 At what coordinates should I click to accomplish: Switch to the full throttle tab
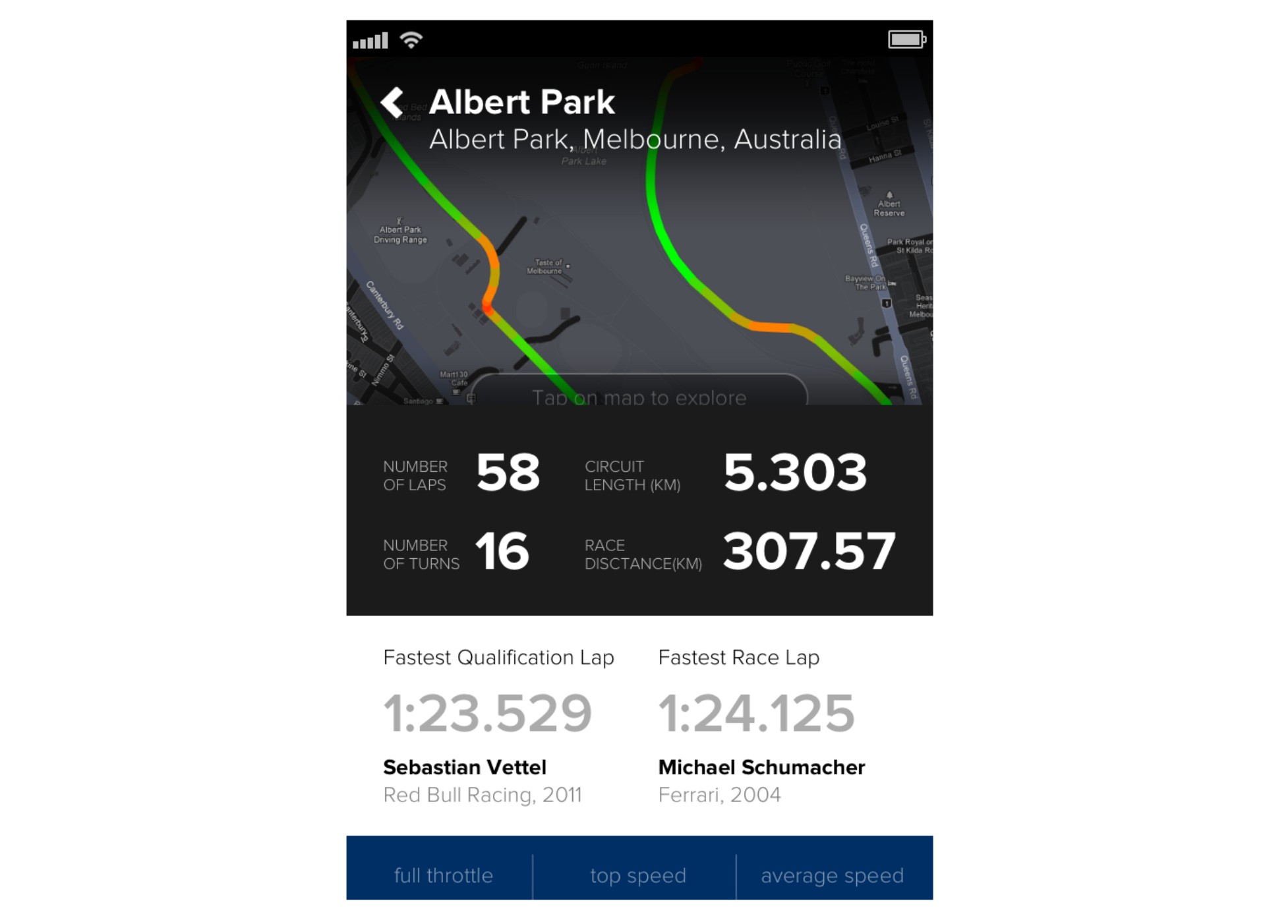pos(443,875)
